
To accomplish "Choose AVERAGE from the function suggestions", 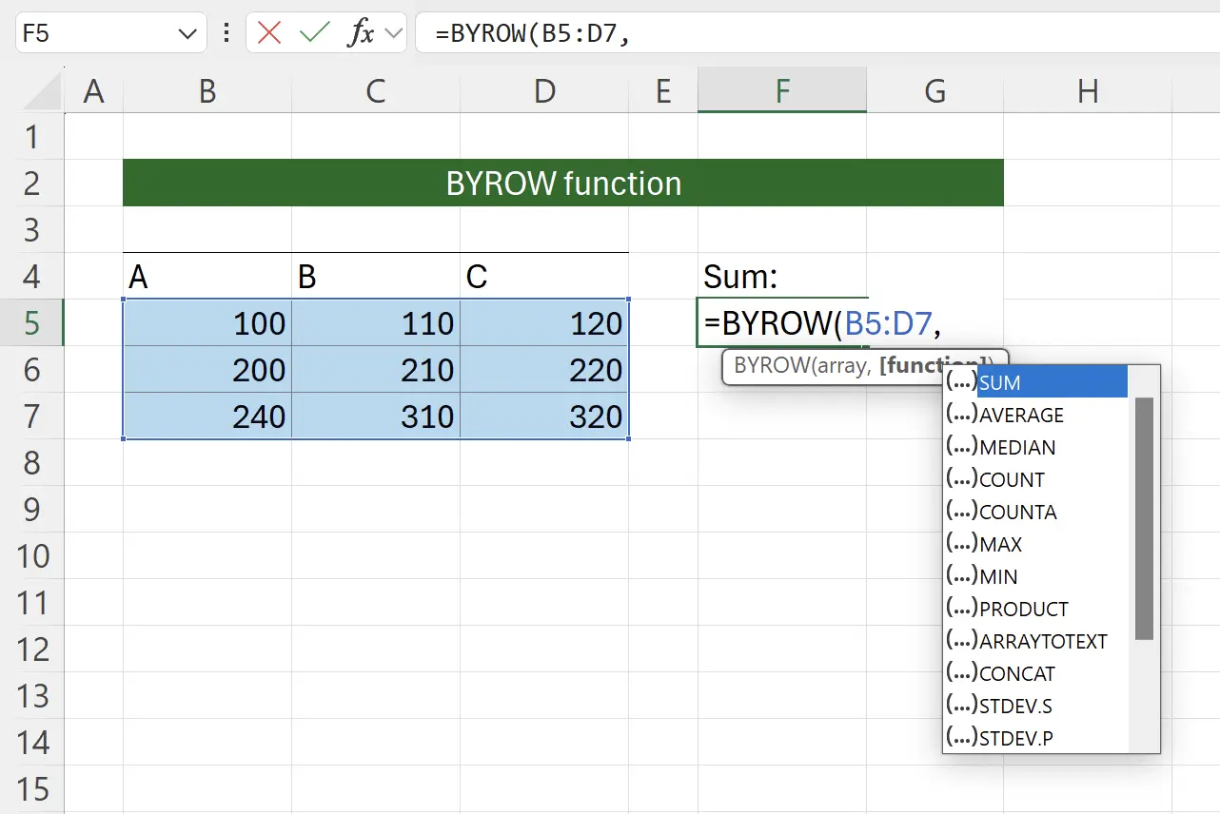I will [1020, 415].
